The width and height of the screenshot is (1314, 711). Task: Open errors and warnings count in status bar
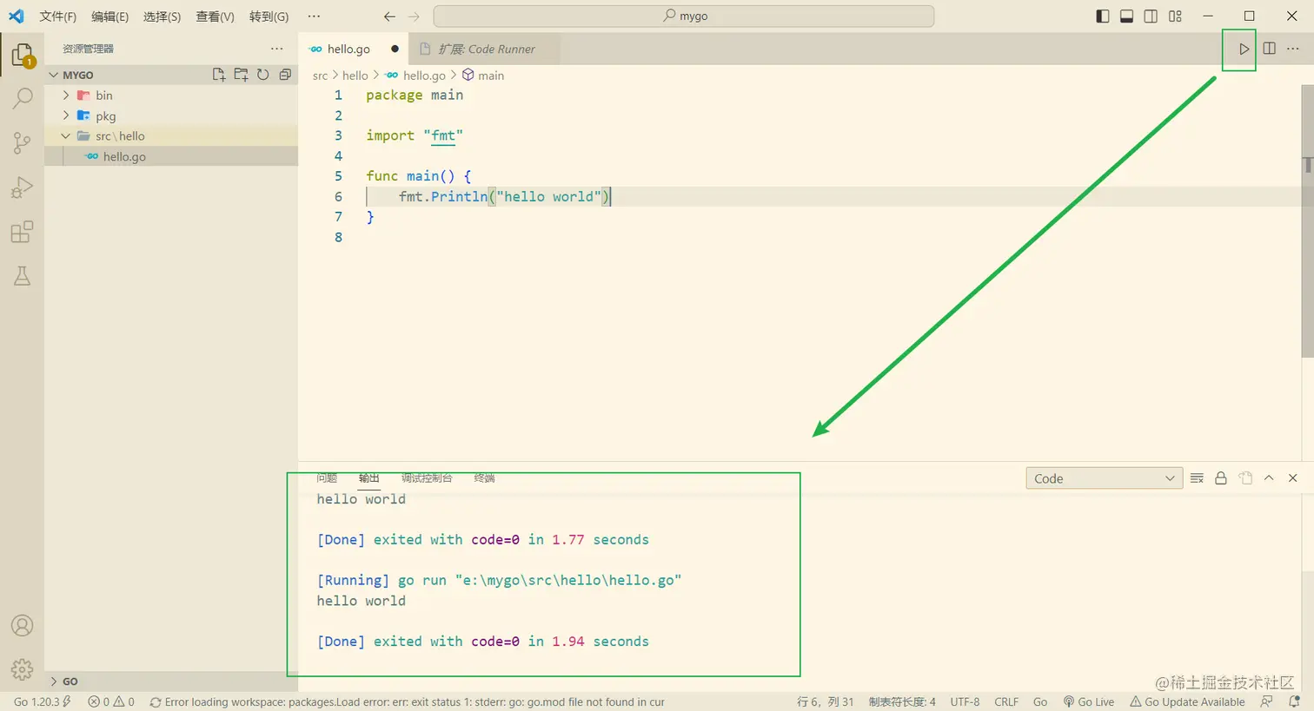(111, 701)
